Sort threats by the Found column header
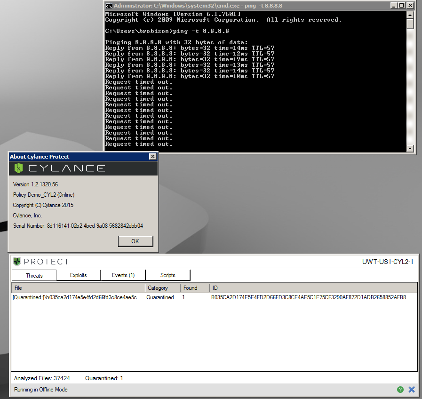The height and width of the screenshot is (399, 422). pos(195,288)
